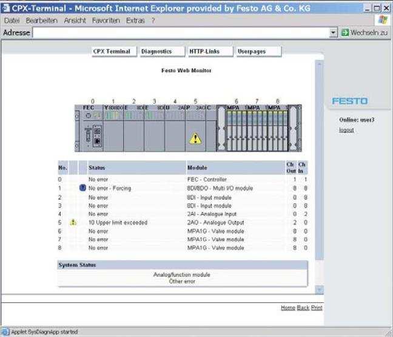
Task: Click the blue forcing info icon in row 1
Action: pos(82,188)
